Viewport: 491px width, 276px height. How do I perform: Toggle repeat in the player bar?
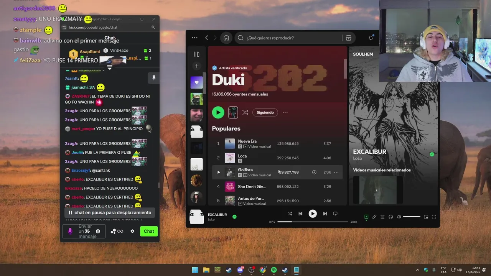(x=335, y=214)
